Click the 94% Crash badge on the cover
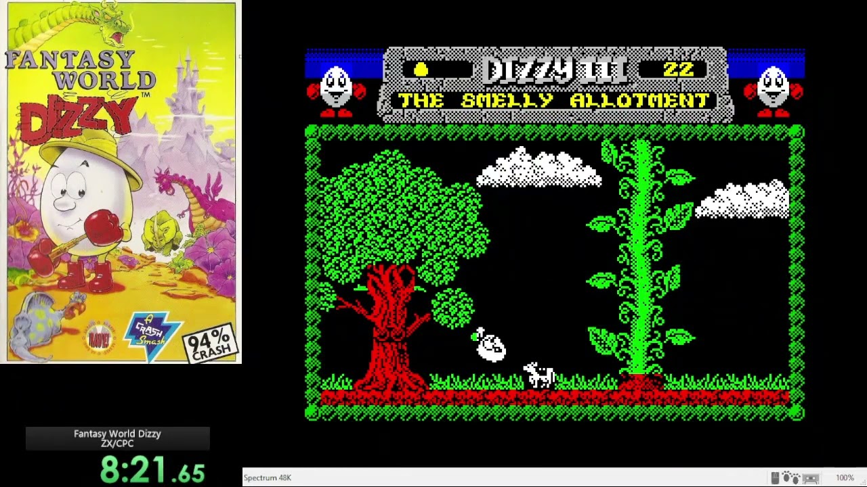Viewport: 867px width, 487px height. tap(211, 343)
